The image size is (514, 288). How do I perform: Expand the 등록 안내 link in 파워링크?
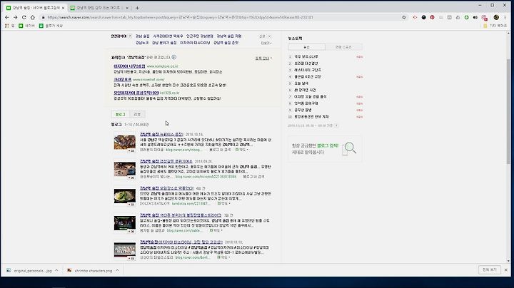point(263,58)
